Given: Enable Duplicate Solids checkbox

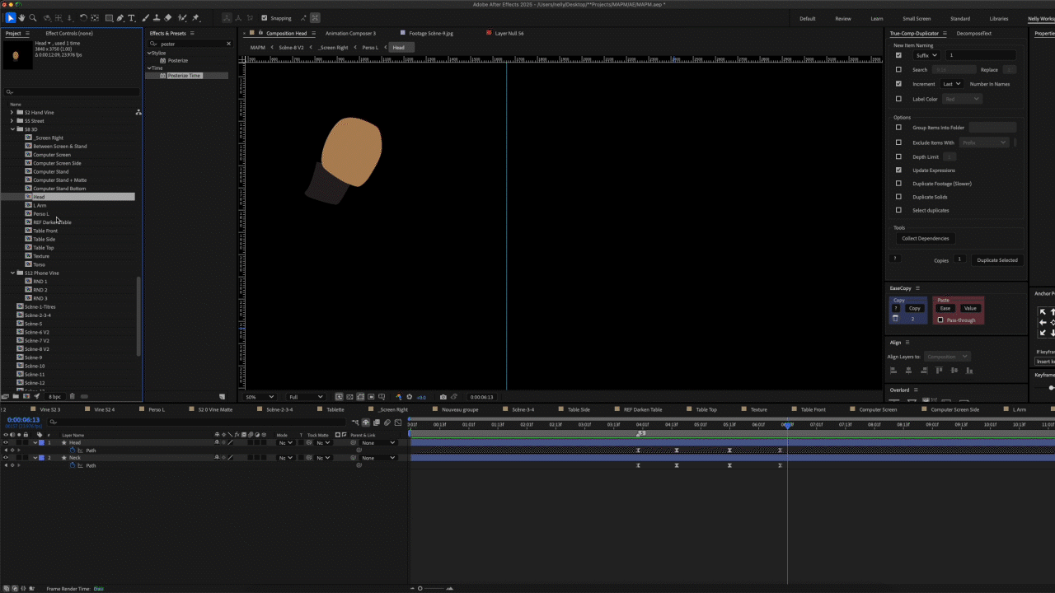Looking at the screenshot, I should [898, 197].
